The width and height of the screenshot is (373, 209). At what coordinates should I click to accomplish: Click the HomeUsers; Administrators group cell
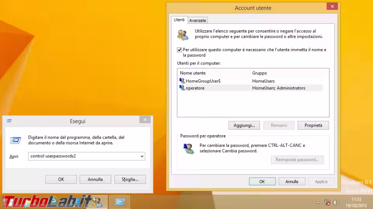[x=279, y=88]
